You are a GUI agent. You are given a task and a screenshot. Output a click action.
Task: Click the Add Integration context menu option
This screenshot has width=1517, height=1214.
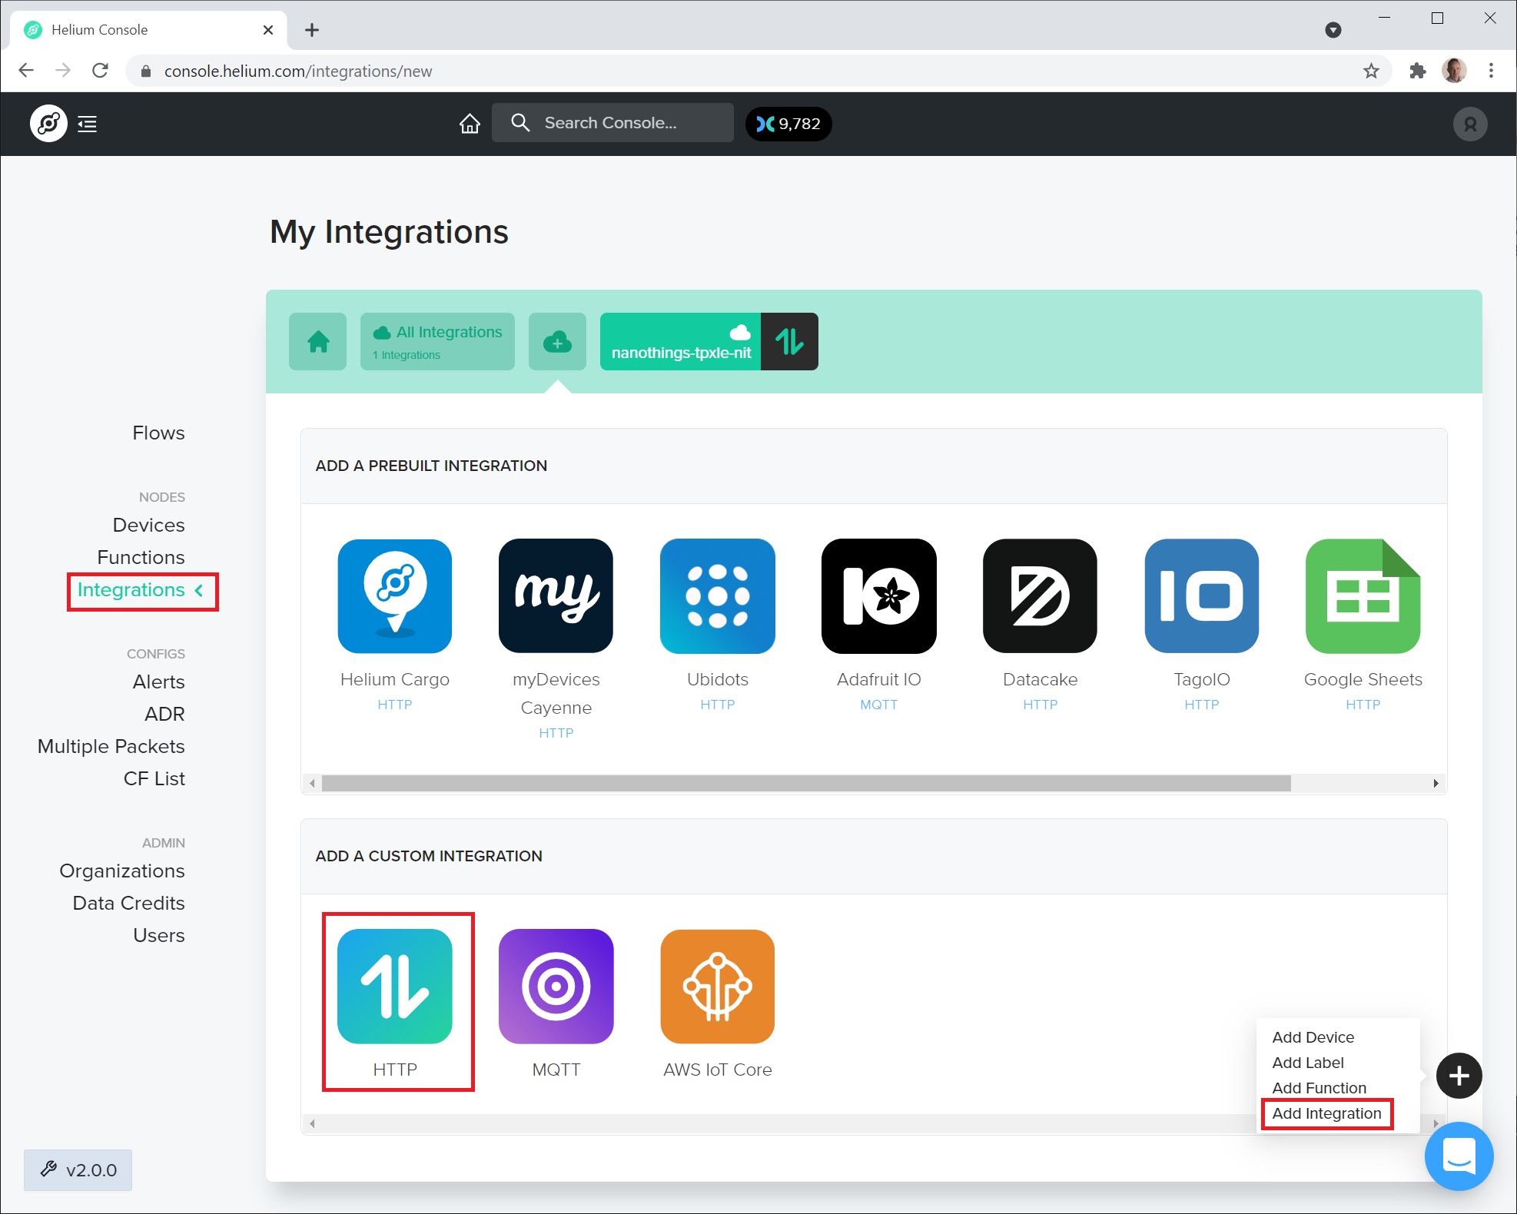pyautogui.click(x=1326, y=1111)
